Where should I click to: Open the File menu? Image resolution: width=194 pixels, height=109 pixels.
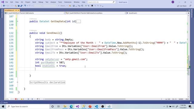click(x=7, y=2)
